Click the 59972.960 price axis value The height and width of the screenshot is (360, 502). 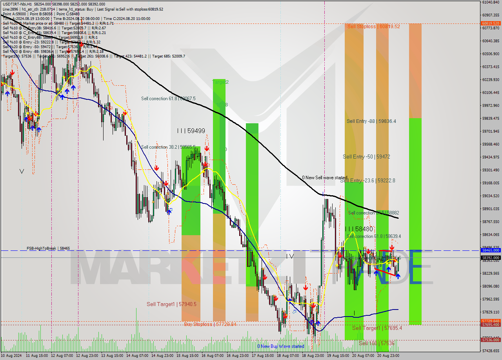tap(491, 105)
